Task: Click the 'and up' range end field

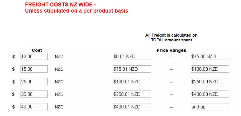Action: tap(210, 107)
